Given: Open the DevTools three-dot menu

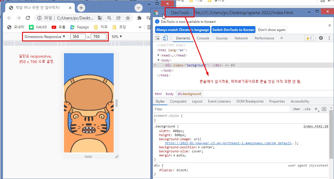Looking at the screenshot, I should click(x=329, y=38).
